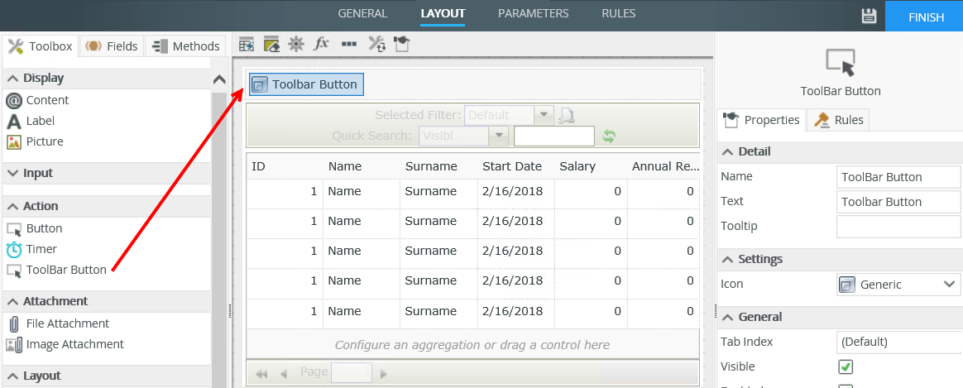Click the gear settings icon in designer toolbar
This screenshot has width=963, height=388.
(295, 44)
